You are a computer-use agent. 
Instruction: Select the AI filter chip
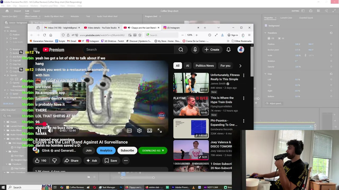point(188,66)
